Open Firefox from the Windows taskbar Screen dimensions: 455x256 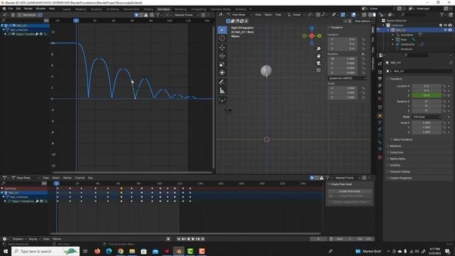point(97,251)
